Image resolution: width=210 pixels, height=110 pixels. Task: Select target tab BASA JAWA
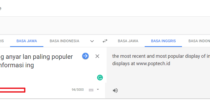click(x=128, y=41)
